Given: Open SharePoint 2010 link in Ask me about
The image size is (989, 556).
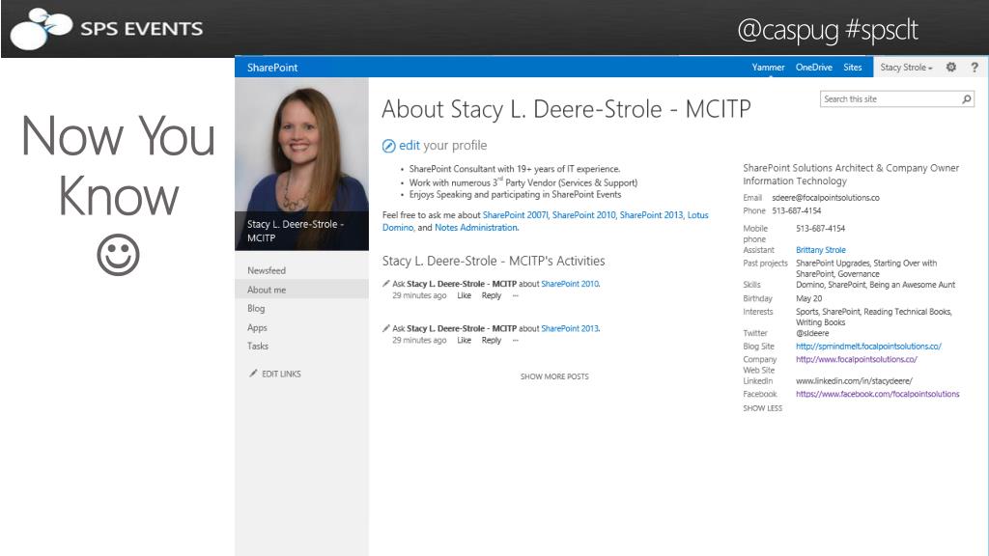Looking at the screenshot, I should [x=583, y=215].
